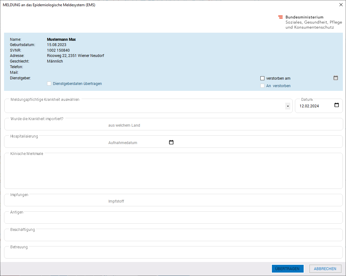The height and width of the screenshot is (276, 346).
Task: Click the Hospitalisierung group label
Action: click(x=24, y=136)
